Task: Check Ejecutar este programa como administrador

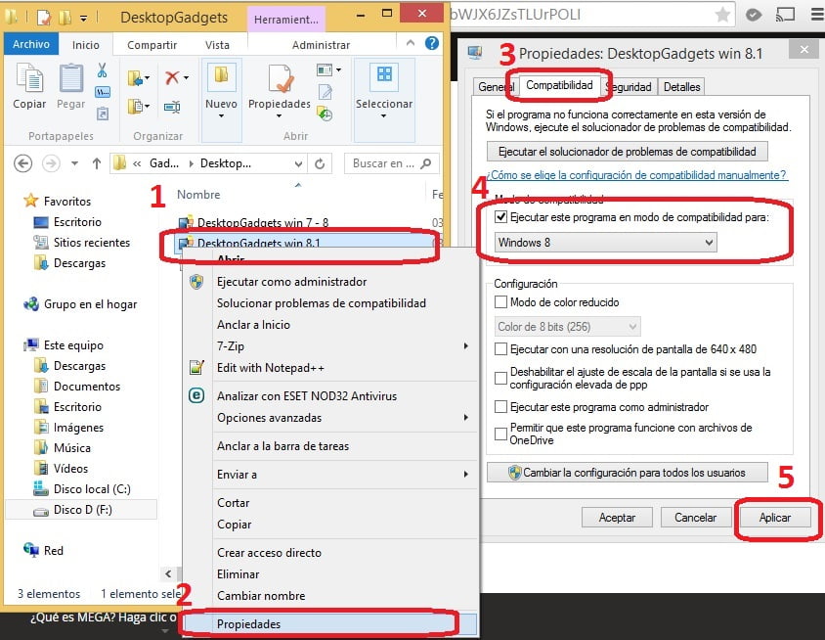Action: point(501,406)
